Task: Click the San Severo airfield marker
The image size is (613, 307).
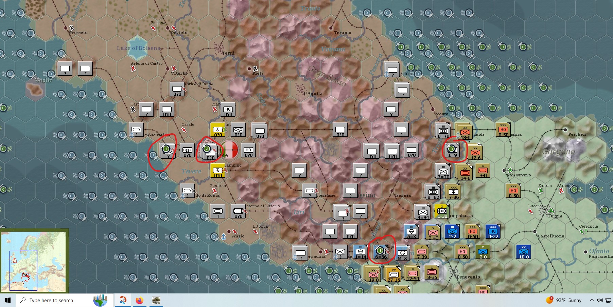Action: point(510,170)
